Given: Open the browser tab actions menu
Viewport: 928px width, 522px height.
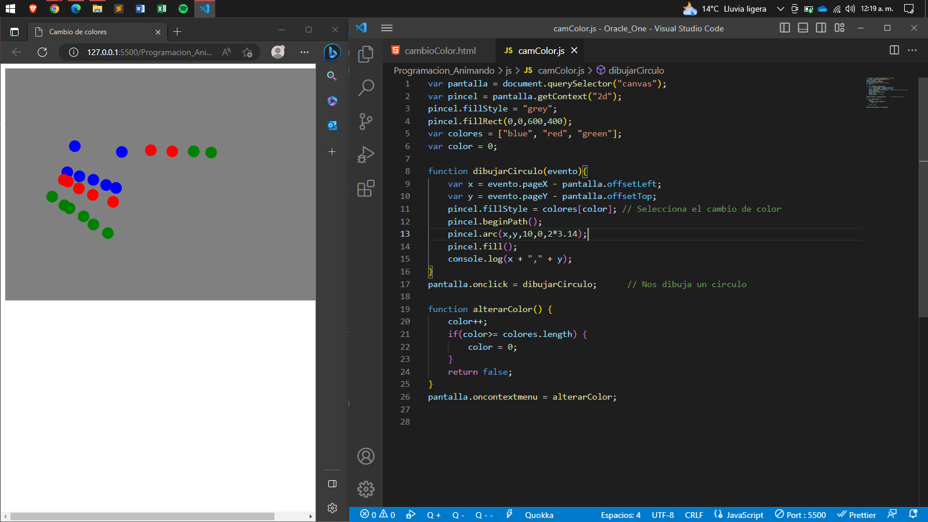Looking at the screenshot, I should 14,31.
